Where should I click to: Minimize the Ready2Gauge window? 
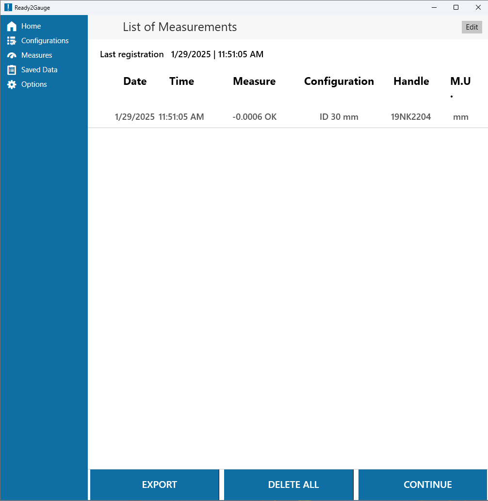coord(434,7)
